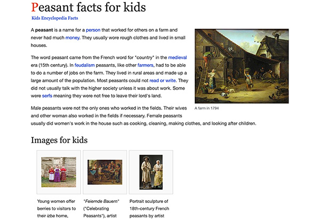Enlarge the farm in 1794 painting
The height and width of the screenshot is (220, 320).
[242, 66]
